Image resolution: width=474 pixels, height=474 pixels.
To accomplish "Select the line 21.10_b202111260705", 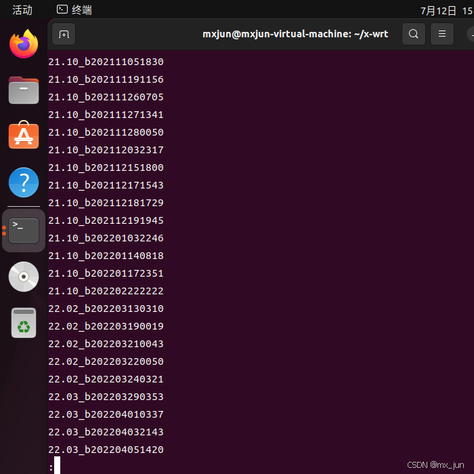I will (x=106, y=97).
